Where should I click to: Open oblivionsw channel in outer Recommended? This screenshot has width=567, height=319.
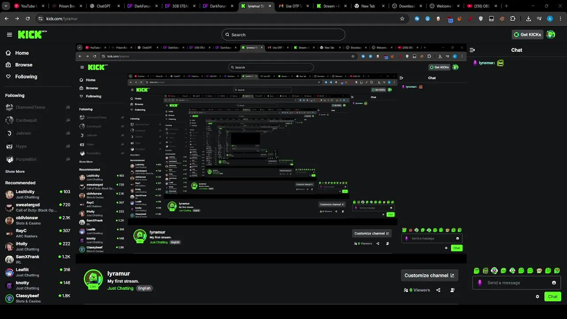point(38,220)
